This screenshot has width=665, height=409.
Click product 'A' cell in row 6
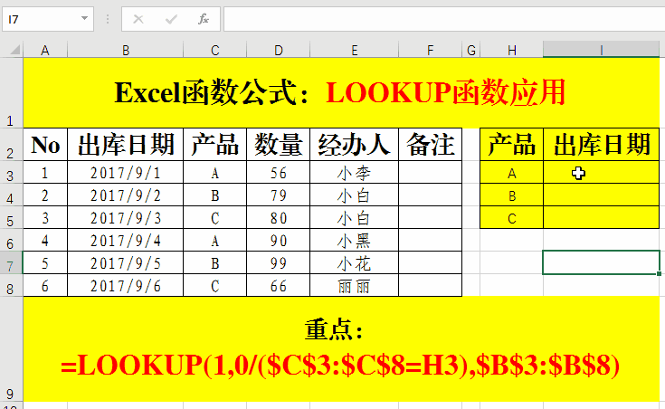coord(215,240)
